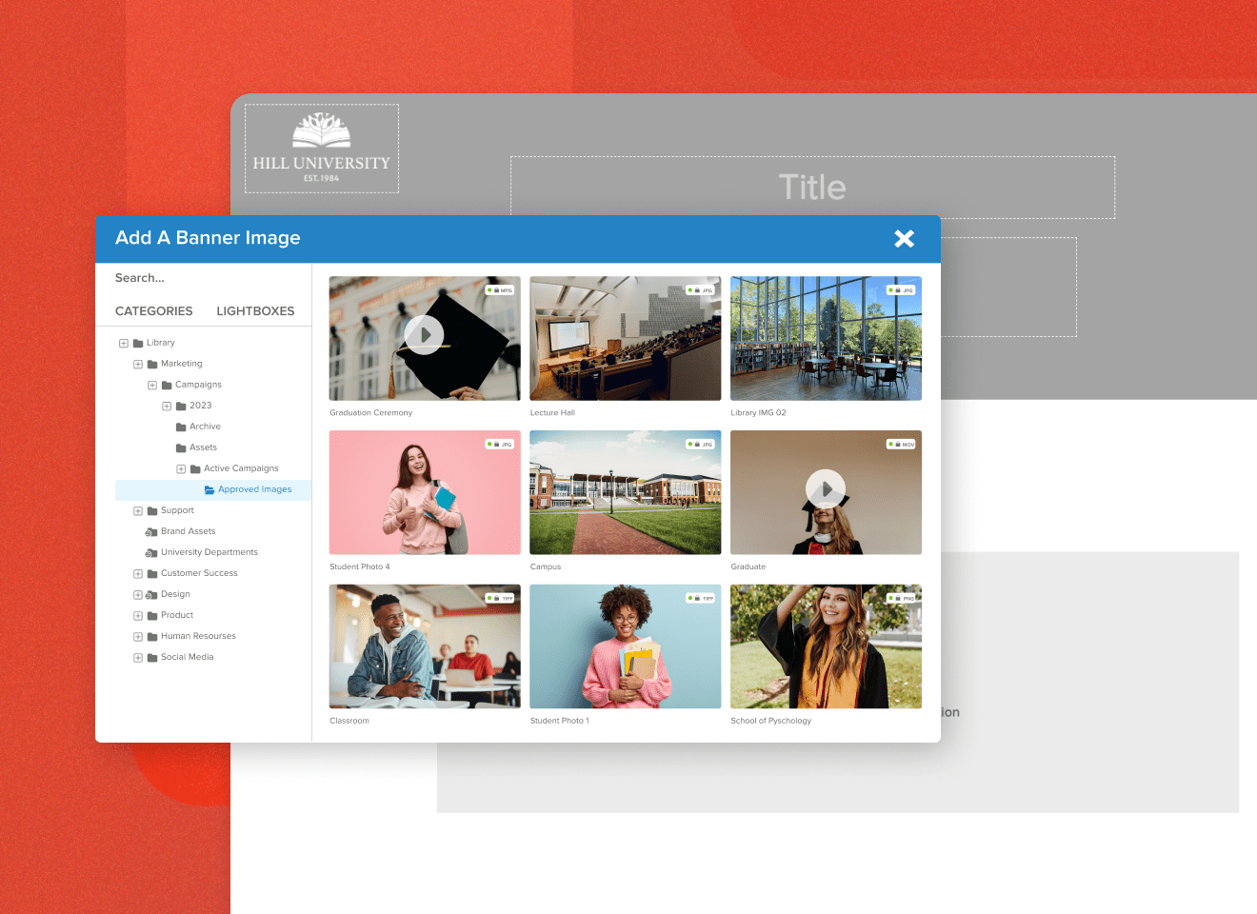Screen dimensions: 1257x914
Task: Click the Graduation Ceremony caption
Action: click(371, 413)
